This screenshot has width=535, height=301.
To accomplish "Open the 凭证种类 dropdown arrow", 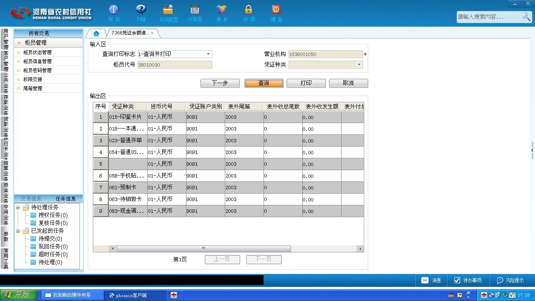I will (359, 65).
